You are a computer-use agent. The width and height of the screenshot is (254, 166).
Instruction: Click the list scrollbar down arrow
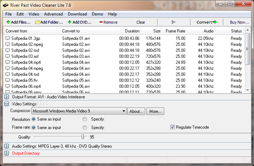(248, 90)
